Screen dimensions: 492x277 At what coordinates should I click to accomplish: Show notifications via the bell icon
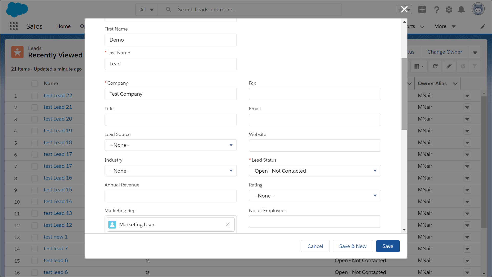(x=461, y=9)
